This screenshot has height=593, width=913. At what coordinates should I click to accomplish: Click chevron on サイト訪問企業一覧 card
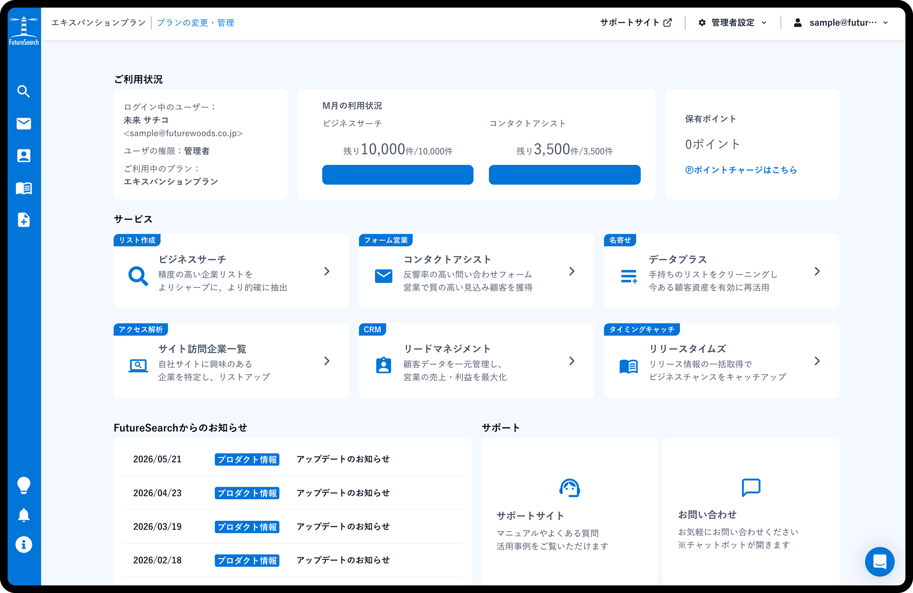(327, 361)
